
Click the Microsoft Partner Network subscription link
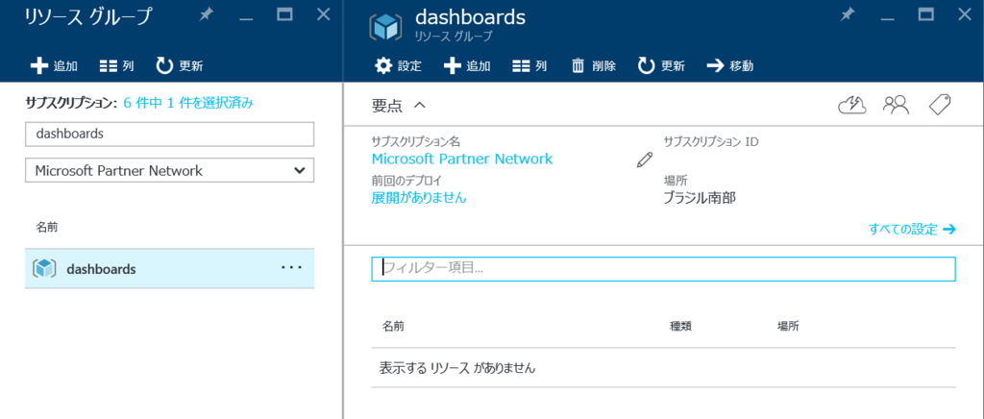(x=462, y=159)
